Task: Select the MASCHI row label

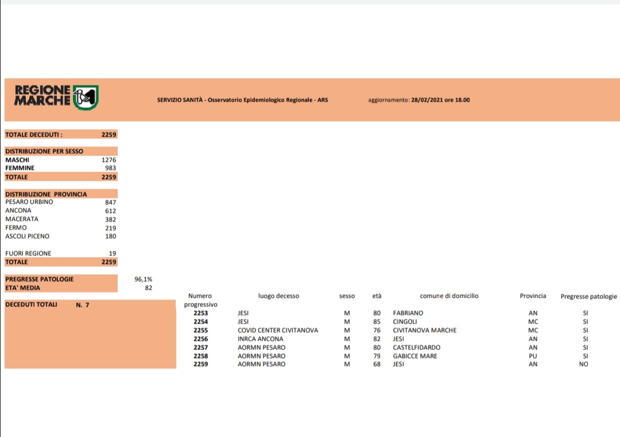Action: coord(17,160)
